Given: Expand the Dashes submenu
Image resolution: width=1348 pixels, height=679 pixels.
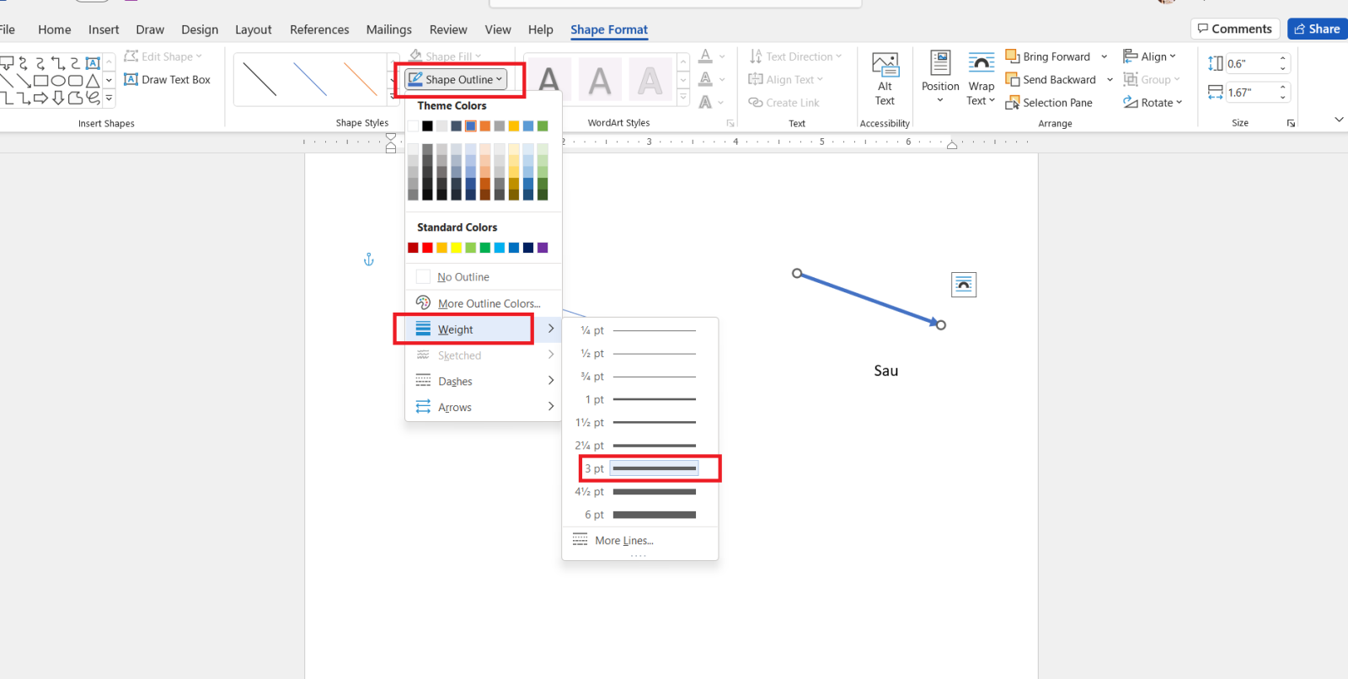Looking at the screenshot, I should coord(484,381).
